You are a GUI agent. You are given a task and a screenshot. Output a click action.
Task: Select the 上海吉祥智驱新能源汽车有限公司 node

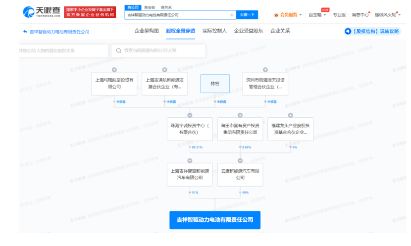[x=190, y=175]
